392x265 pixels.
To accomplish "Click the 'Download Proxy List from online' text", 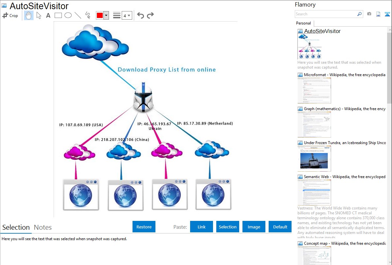I will (167, 70).
